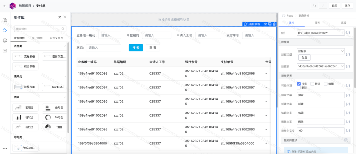Toggle variable binding icon for 编辑文案
356x154 pixels.
tap(348, 113)
